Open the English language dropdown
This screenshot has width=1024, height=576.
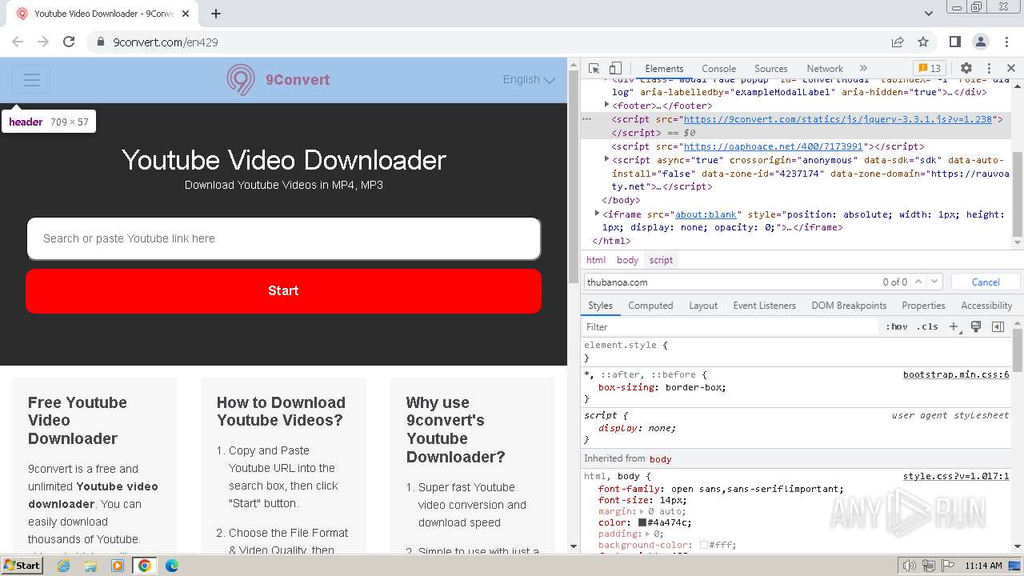click(529, 79)
